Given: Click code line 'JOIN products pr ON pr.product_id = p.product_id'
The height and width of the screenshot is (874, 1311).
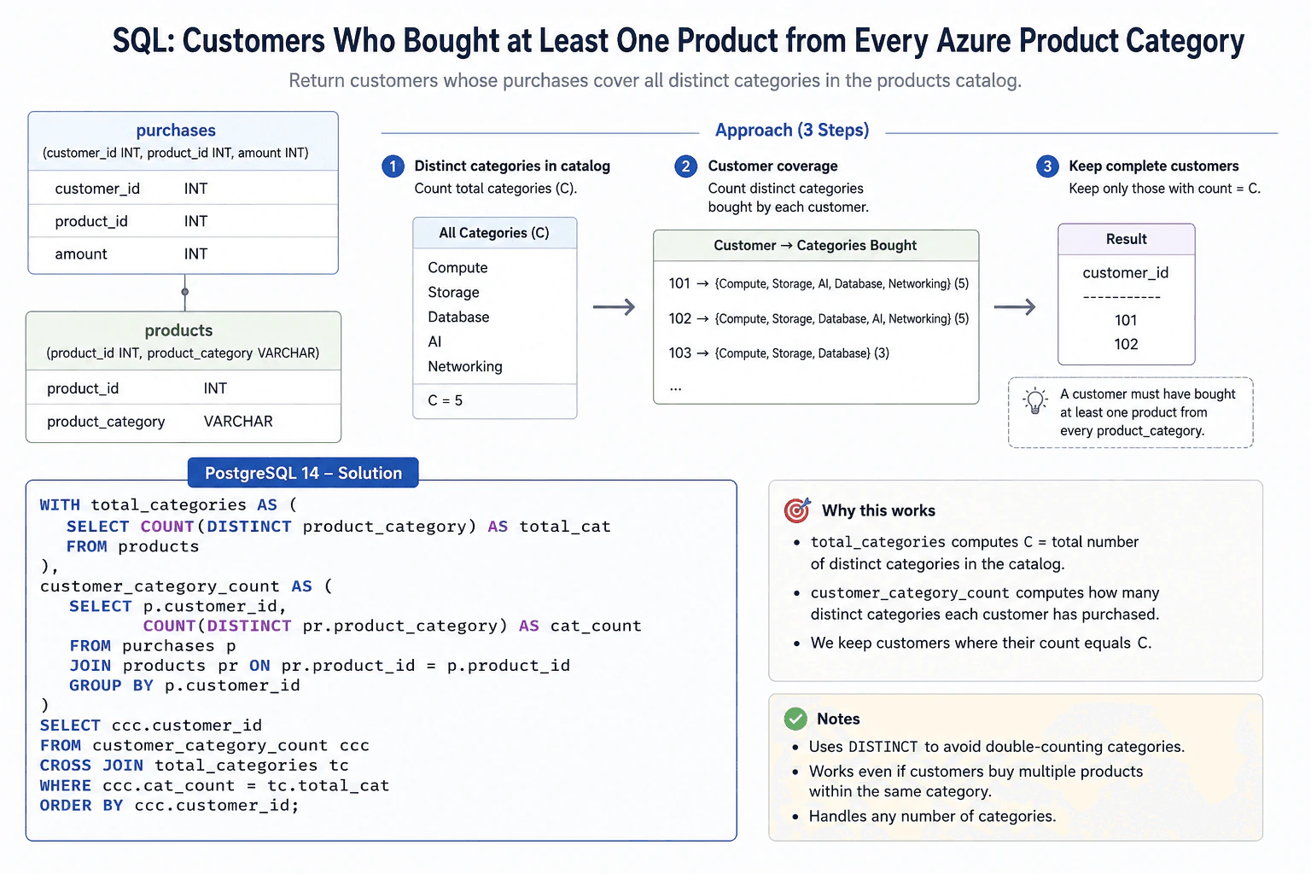Looking at the screenshot, I should [x=319, y=666].
